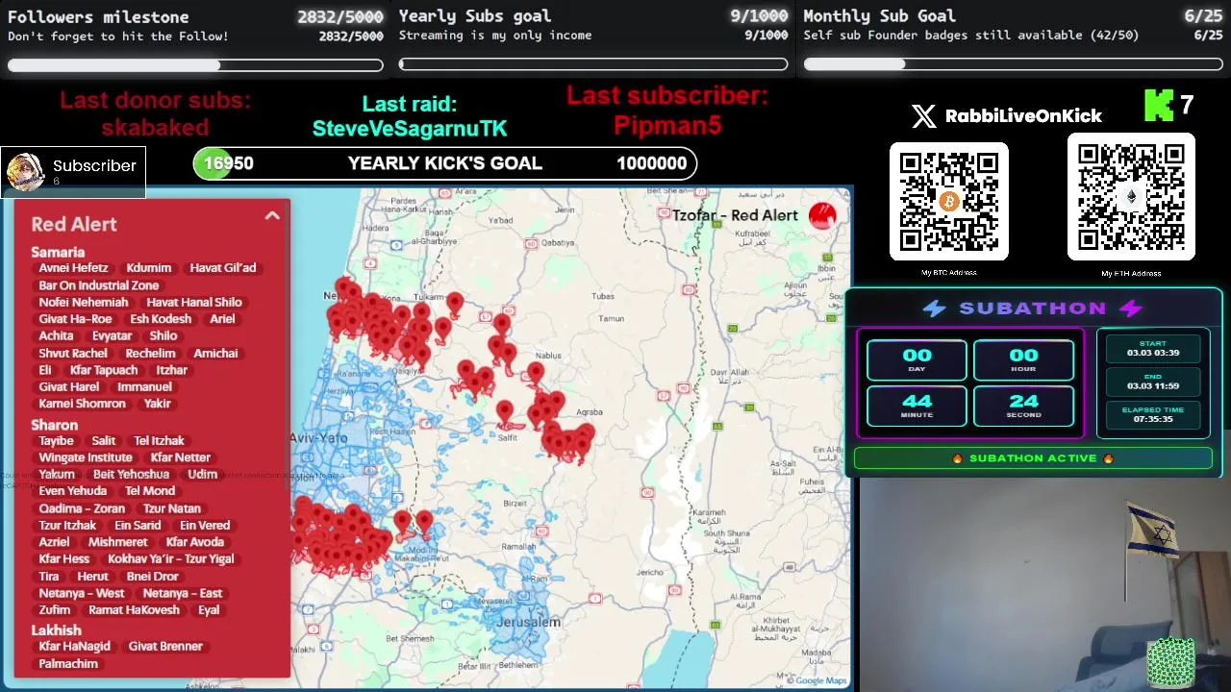Select Ramat HaKovesh entry
1231x692 pixels.
134,610
